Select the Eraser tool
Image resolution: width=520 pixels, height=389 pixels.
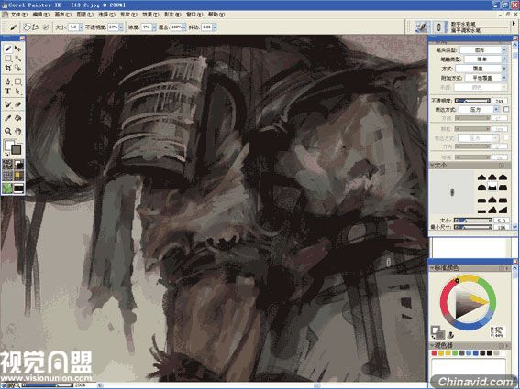(18, 104)
